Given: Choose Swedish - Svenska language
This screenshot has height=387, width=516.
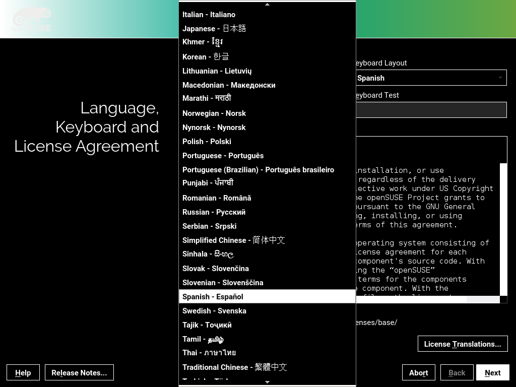Looking at the screenshot, I should 214,311.
